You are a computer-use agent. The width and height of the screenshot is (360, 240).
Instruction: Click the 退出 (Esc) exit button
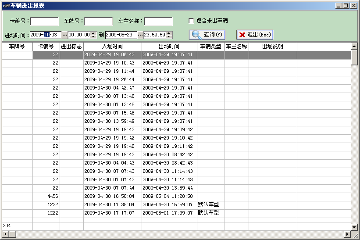click(255, 35)
